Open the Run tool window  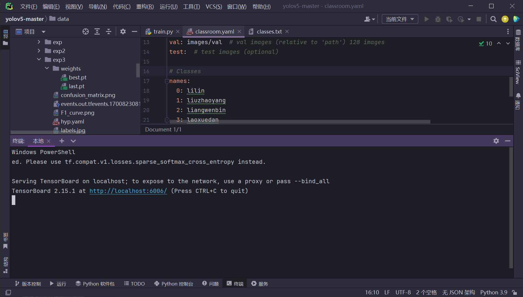pyautogui.click(x=58, y=283)
